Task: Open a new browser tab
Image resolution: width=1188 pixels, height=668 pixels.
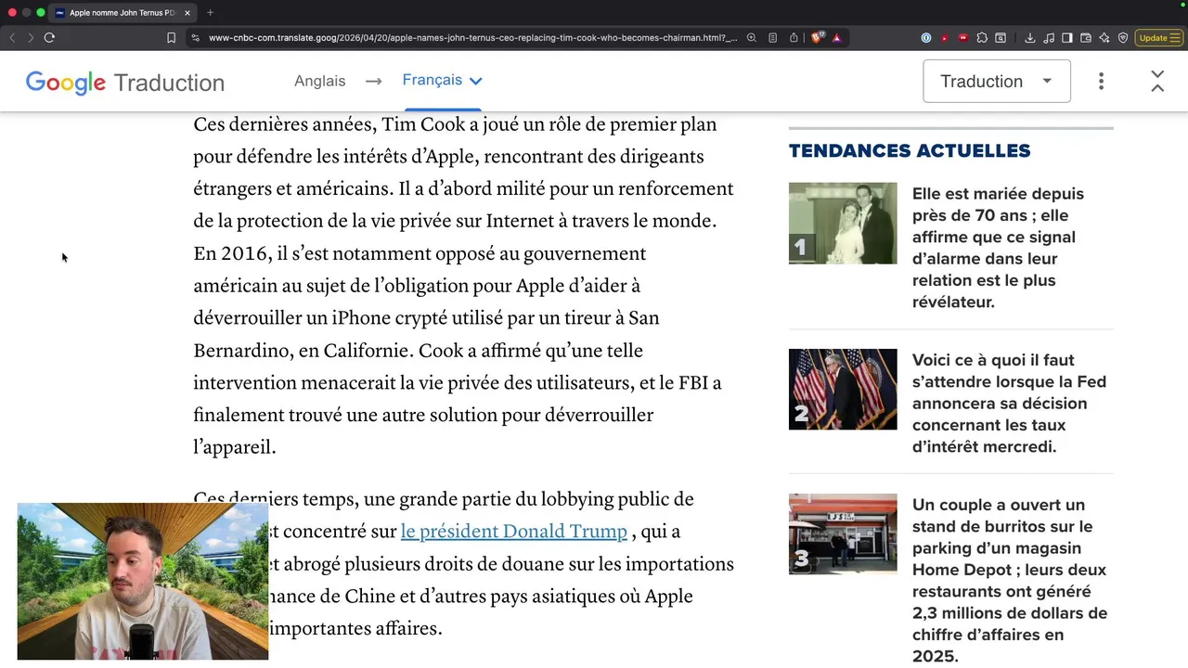Action: 210,13
